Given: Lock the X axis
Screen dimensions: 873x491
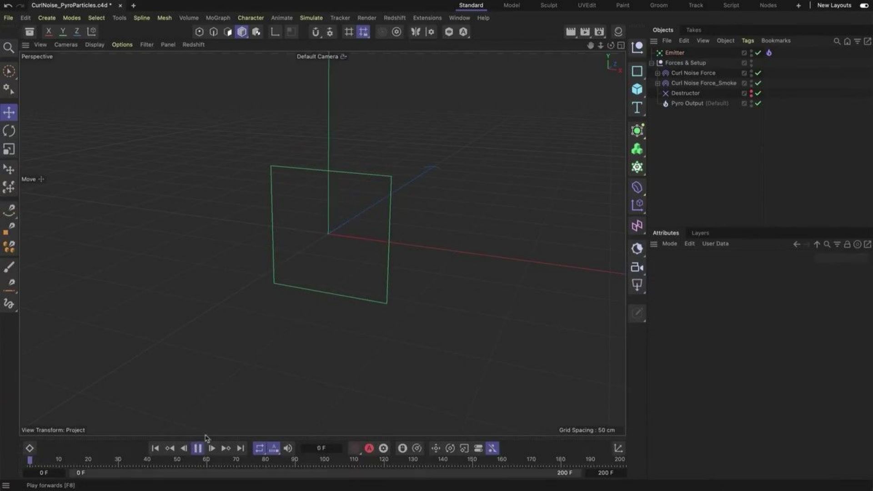Looking at the screenshot, I should [49, 31].
